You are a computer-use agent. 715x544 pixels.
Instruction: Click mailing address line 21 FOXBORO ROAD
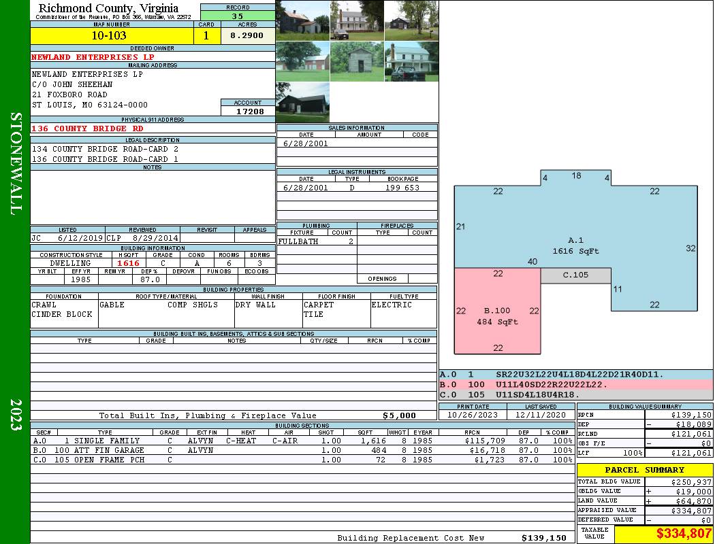coord(69,95)
